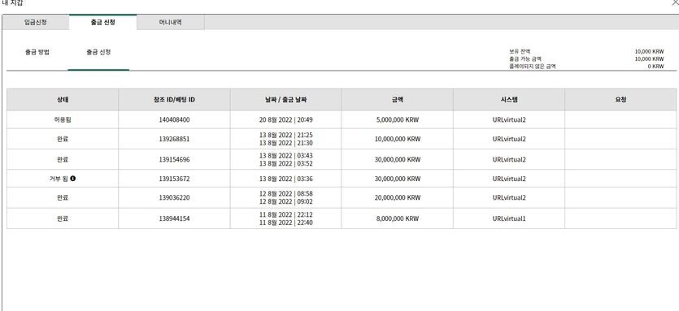Click the 8,000,000 KRW amount
Image resolution: width=679 pixels, height=311 pixels.
pyautogui.click(x=398, y=218)
